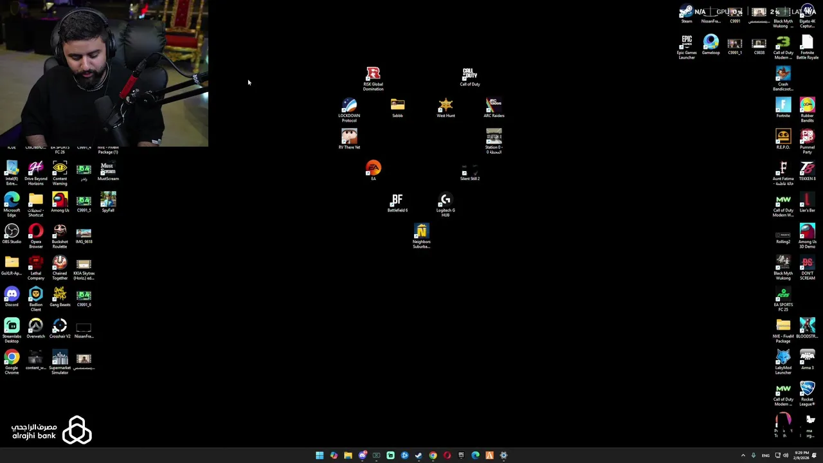Open Drive Beyond Horizons shortcut
This screenshot has width=823, height=463.
(x=35, y=173)
